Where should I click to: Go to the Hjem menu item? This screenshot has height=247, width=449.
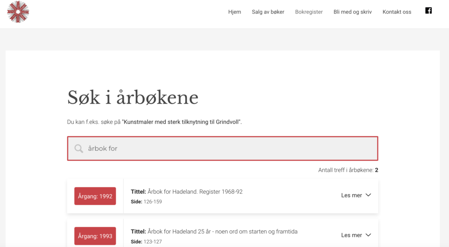[x=235, y=12]
